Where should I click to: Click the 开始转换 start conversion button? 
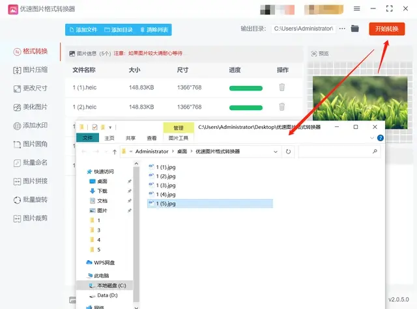[x=386, y=29]
